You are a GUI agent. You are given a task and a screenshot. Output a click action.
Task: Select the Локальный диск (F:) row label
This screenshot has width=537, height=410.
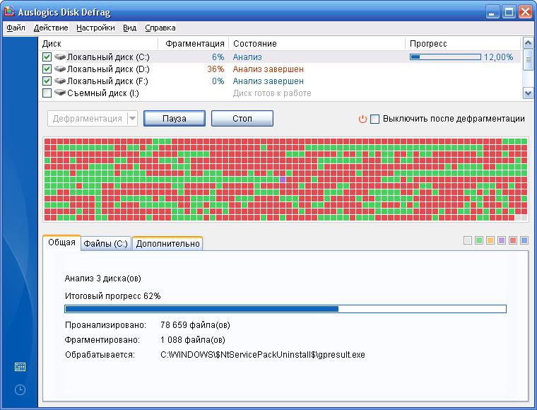coord(107,81)
